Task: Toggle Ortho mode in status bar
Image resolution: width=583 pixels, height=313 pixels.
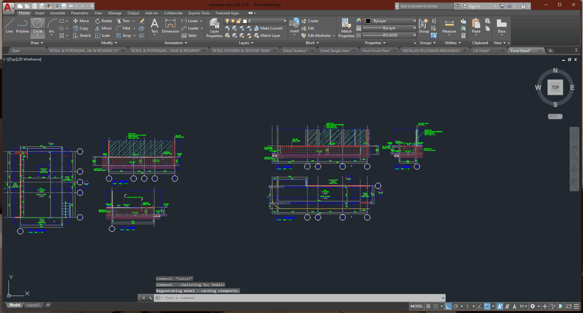Action: click(x=448, y=306)
